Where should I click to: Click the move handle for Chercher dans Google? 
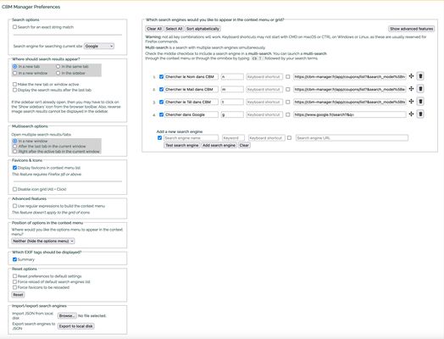coord(411,114)
